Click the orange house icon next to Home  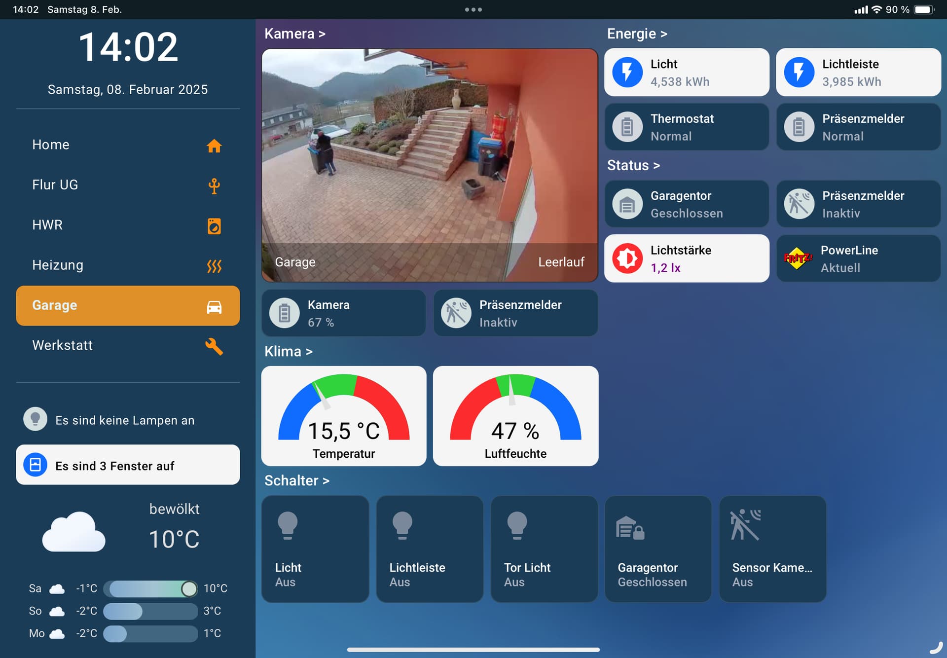coord(214,146)
